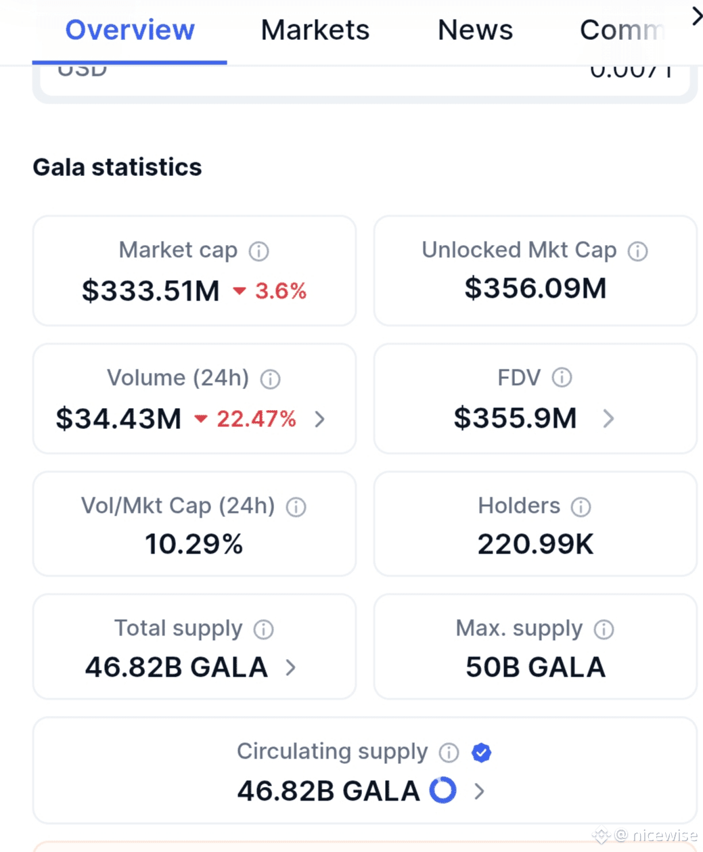Expand Total supply details chevron
The image size is (703, 852).
coord(291,668)
